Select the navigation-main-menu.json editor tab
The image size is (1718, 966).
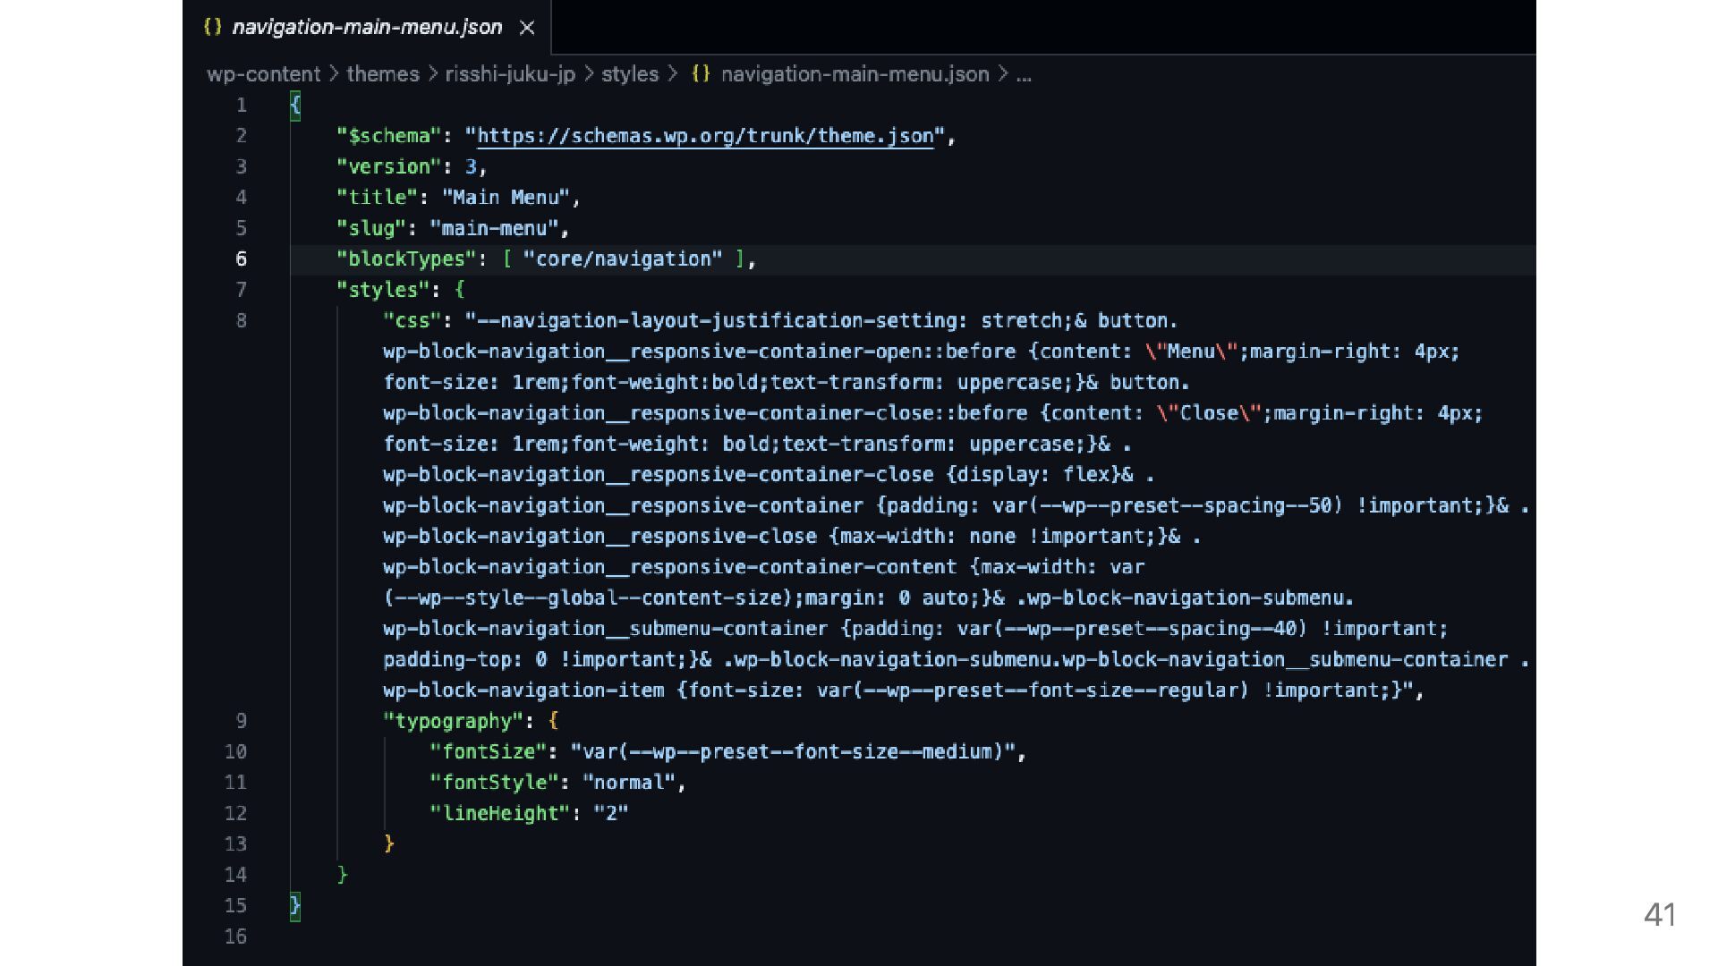pyautogui.click(x=367, y=28)
